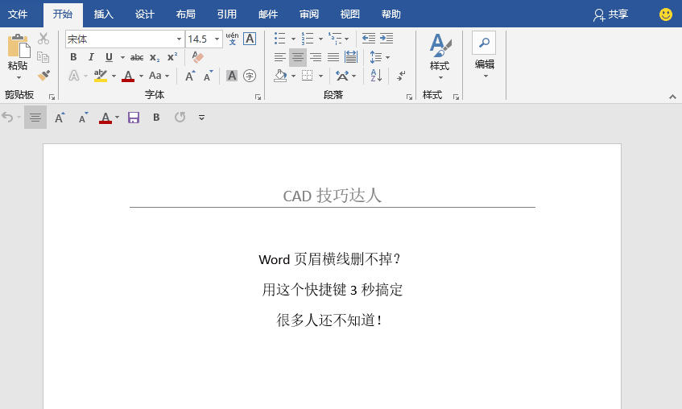Click the borders grid icon
The width and height of the screenshot is (682, 409).
click(x=308, y=76)
